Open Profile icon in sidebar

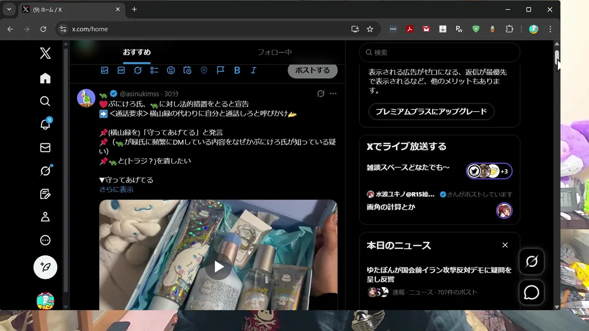coord(45,217)
